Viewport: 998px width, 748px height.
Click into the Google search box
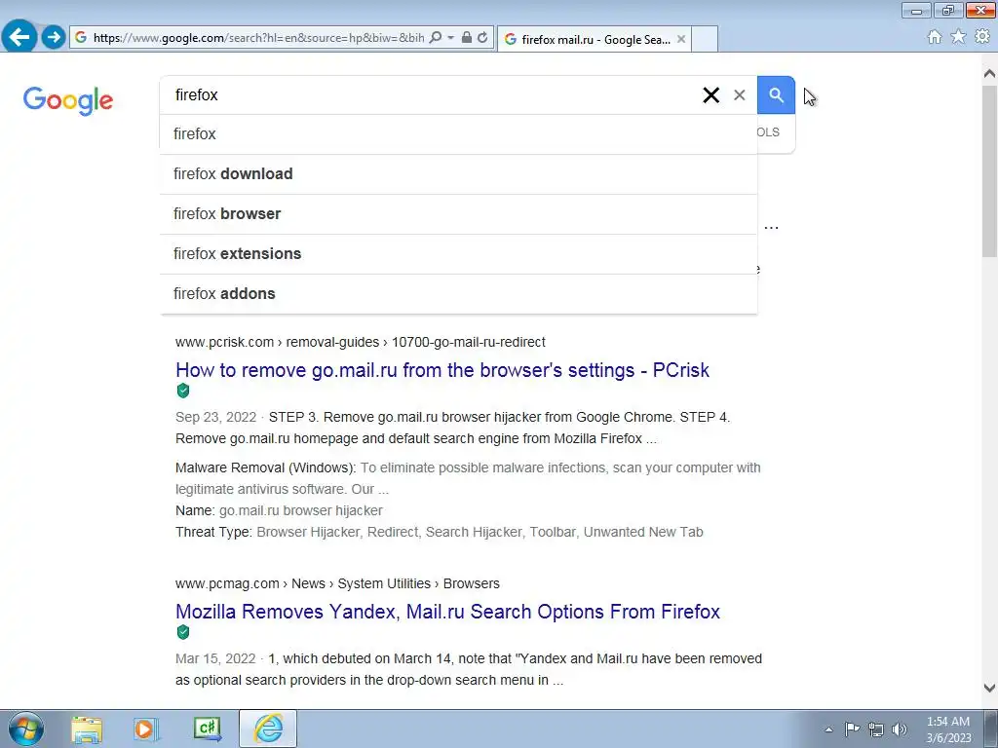click(433, 94)
